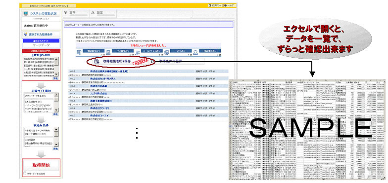
Task: Click 消去 link under region selection box
Action: [56, 78]
